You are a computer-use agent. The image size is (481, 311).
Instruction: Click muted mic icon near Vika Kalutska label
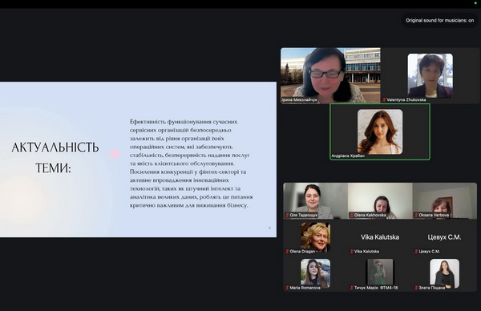point(352,252)
